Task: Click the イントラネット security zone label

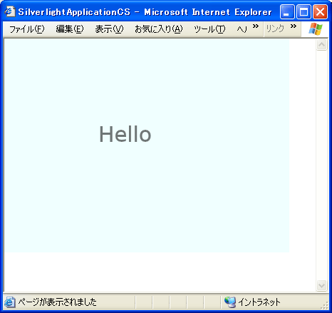Action: point(259,302)
